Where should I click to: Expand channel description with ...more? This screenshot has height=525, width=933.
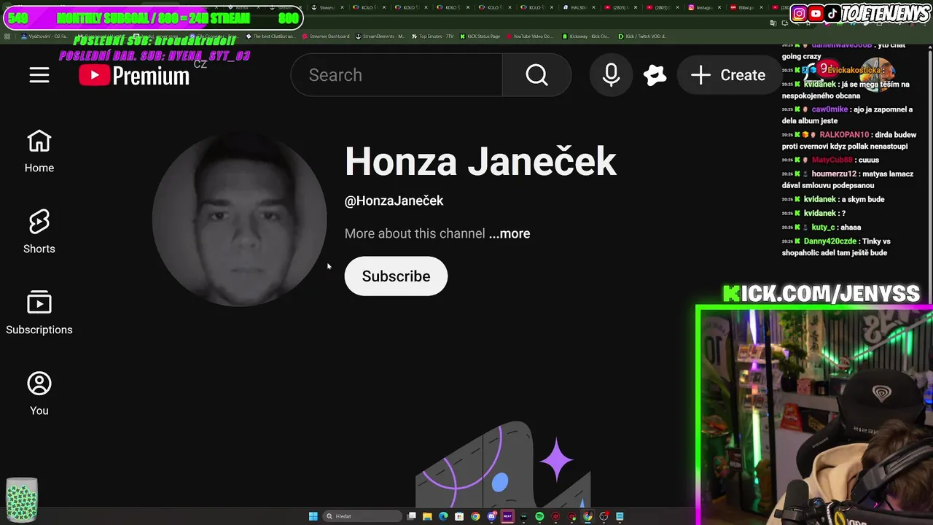coord(510,233)
